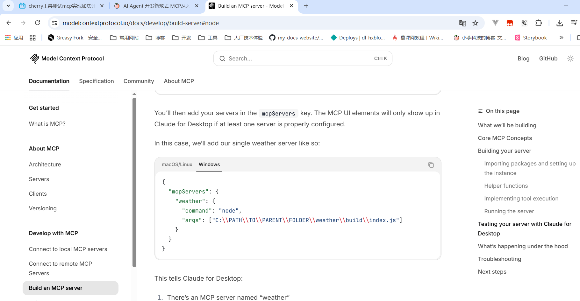580x301 pixels.
Task: Copy the weather server code block
Action: 431,165
